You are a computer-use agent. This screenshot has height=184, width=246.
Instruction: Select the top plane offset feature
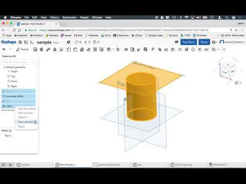point(18,96)
